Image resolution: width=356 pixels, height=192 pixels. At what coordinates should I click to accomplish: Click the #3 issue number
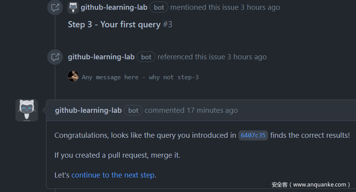coord(167,25)
